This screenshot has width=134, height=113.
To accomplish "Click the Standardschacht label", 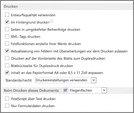I will [x=19, y=80].
